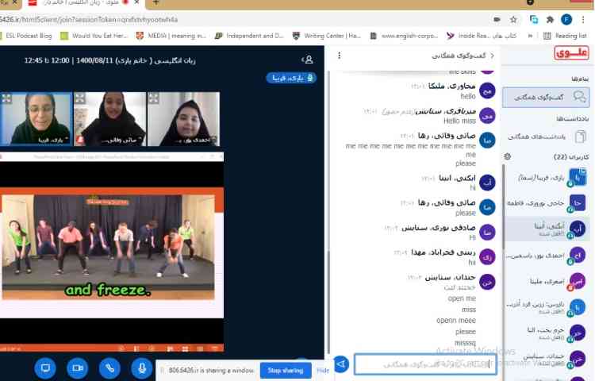Image resolution: width=595 pixels, height=381 pixels.
Task: Collapse the public chat panel via header chevron
Action: click(492, 56)
